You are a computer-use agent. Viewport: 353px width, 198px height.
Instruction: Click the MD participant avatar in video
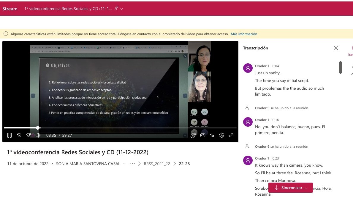194,112
